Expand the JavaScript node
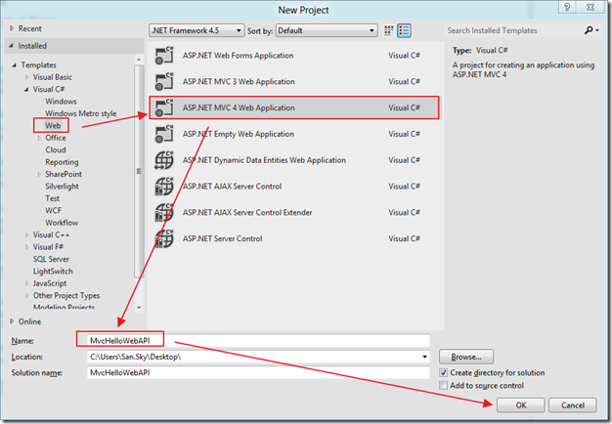Viewport: 612px width, 424px height. (x=27, y=283)
